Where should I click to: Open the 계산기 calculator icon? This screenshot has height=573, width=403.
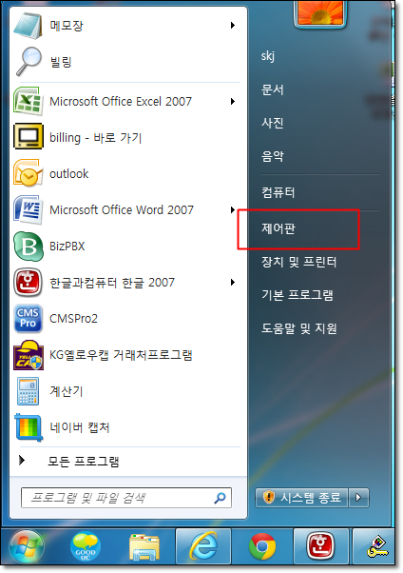[x=28, y=391]
